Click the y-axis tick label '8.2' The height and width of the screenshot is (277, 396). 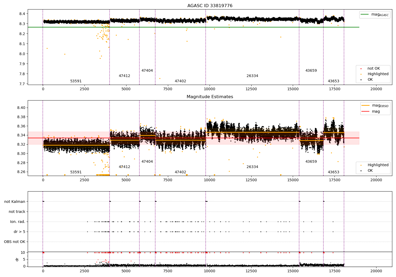click(22, 34)
